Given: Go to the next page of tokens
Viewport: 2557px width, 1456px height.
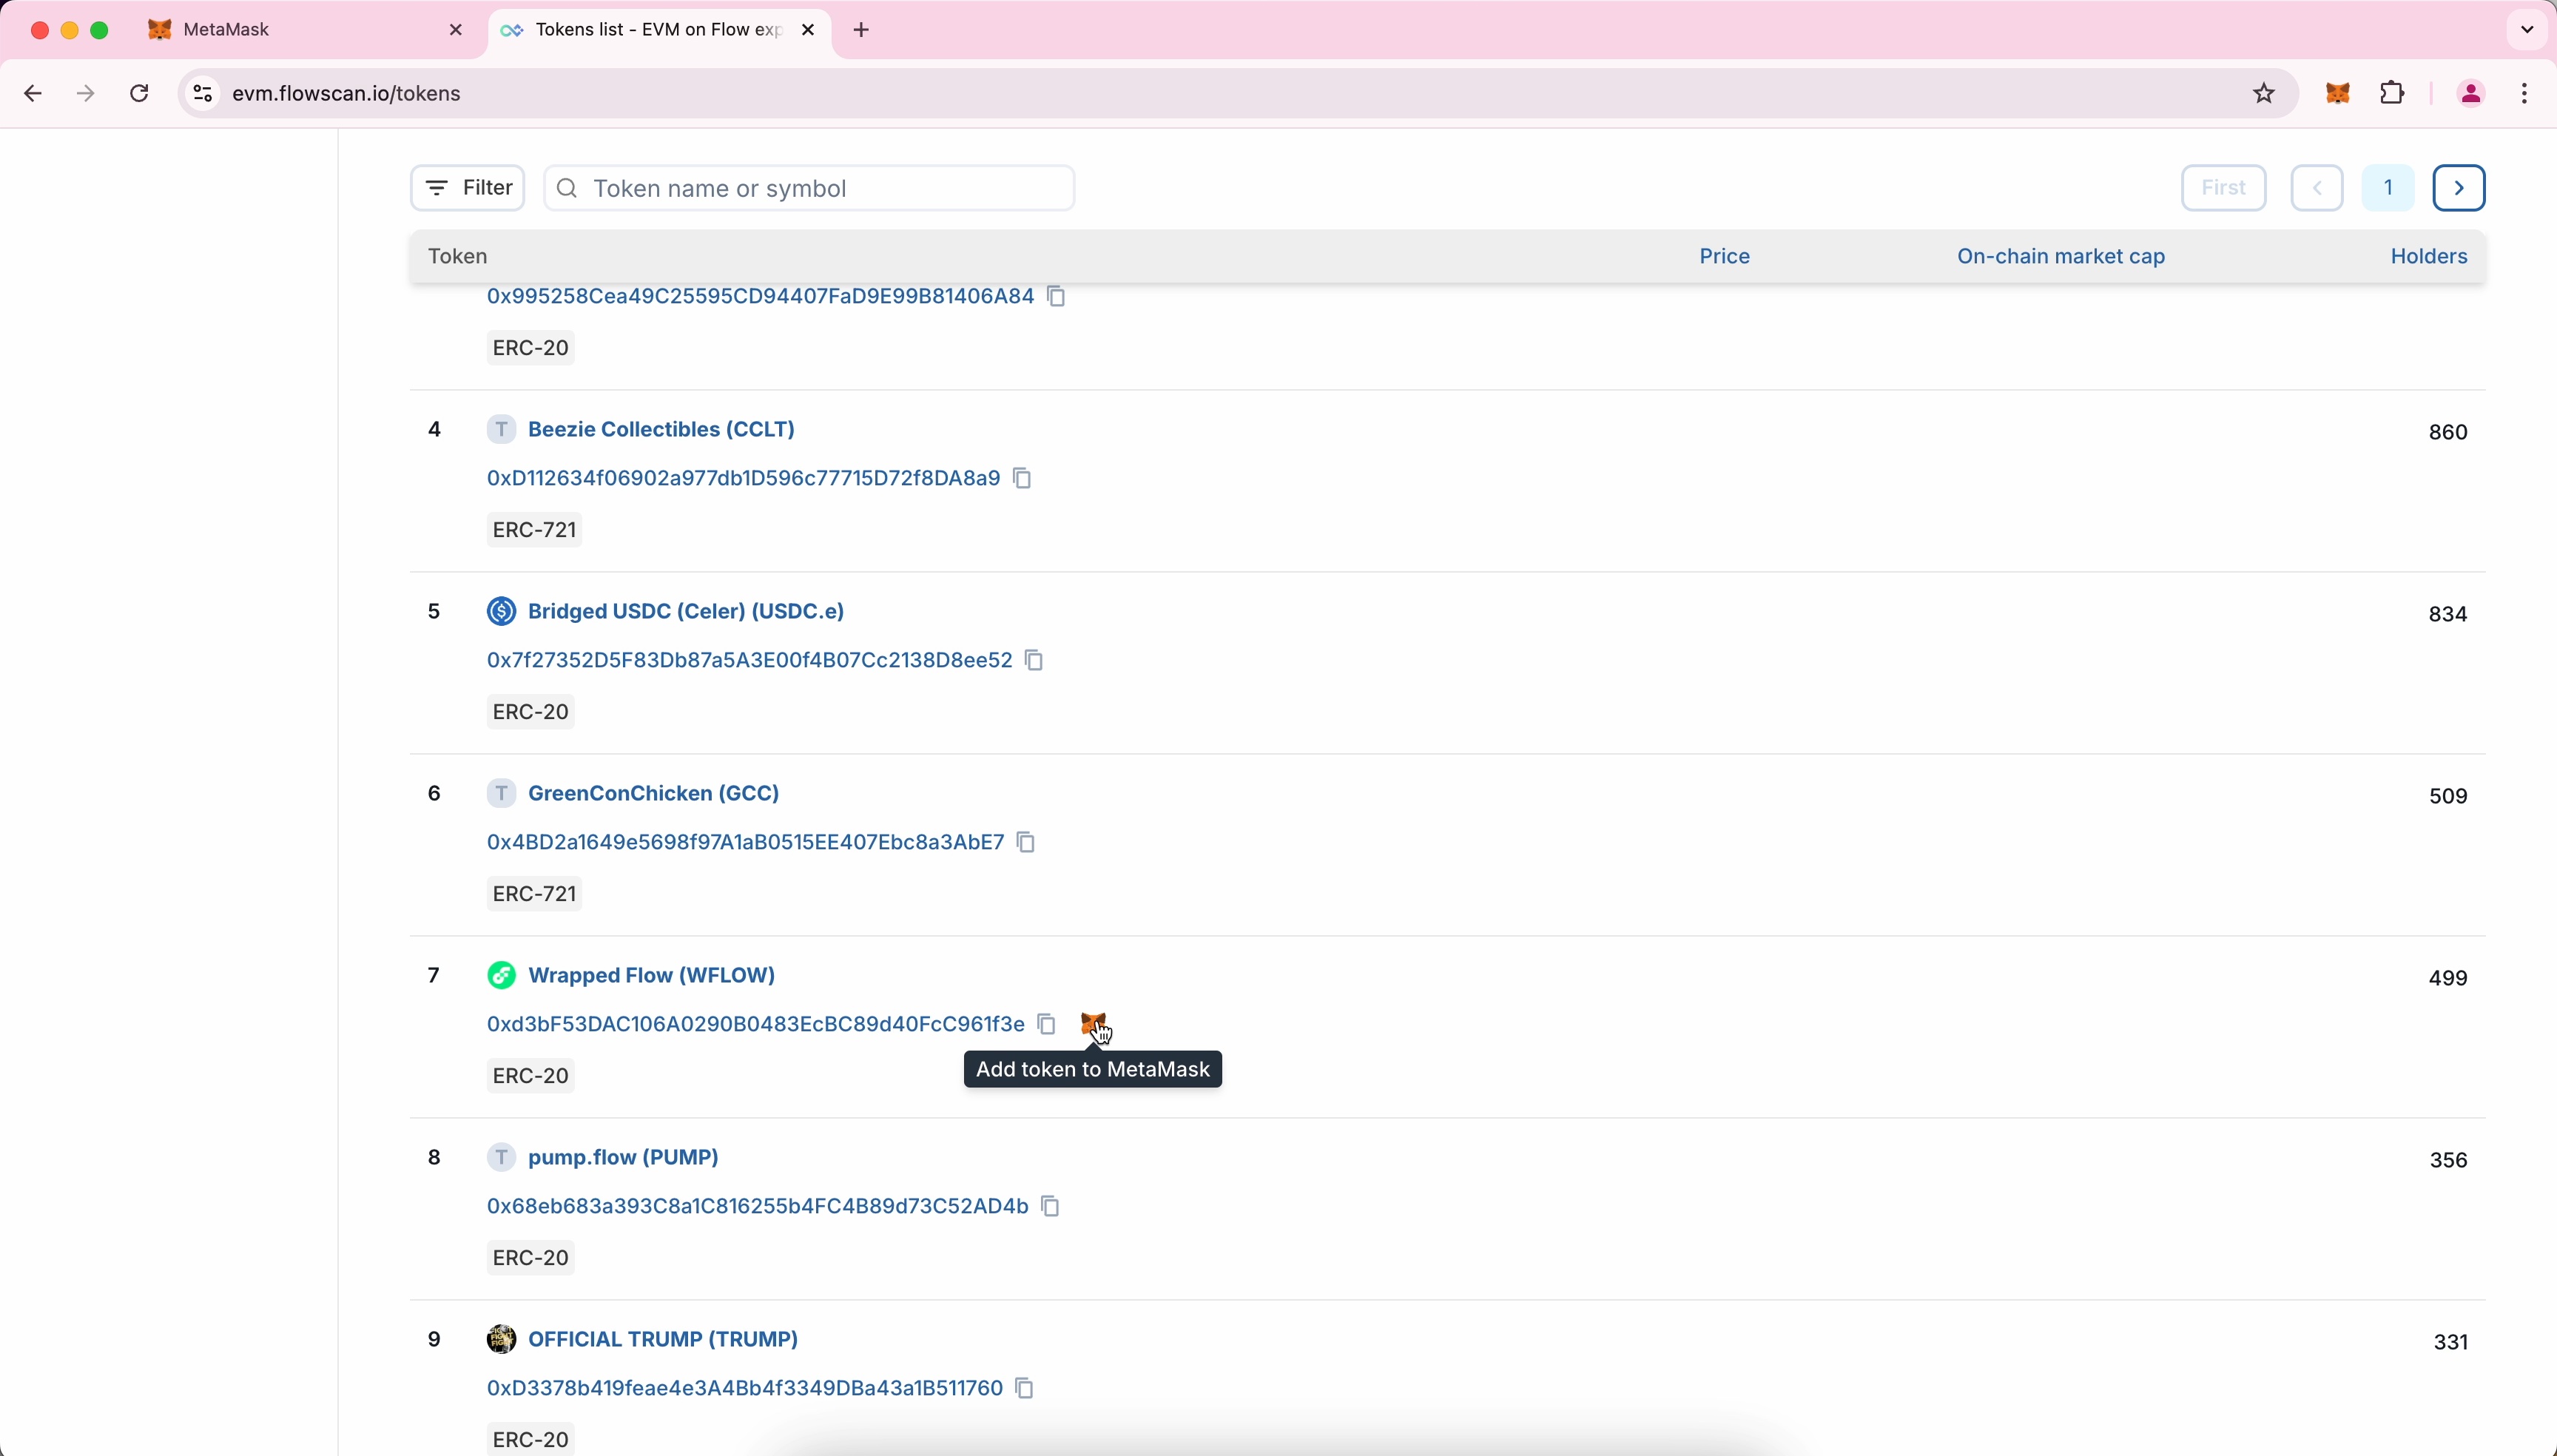Looking at the screenshot, I should pyautogui.click(x=2458, y=187).
